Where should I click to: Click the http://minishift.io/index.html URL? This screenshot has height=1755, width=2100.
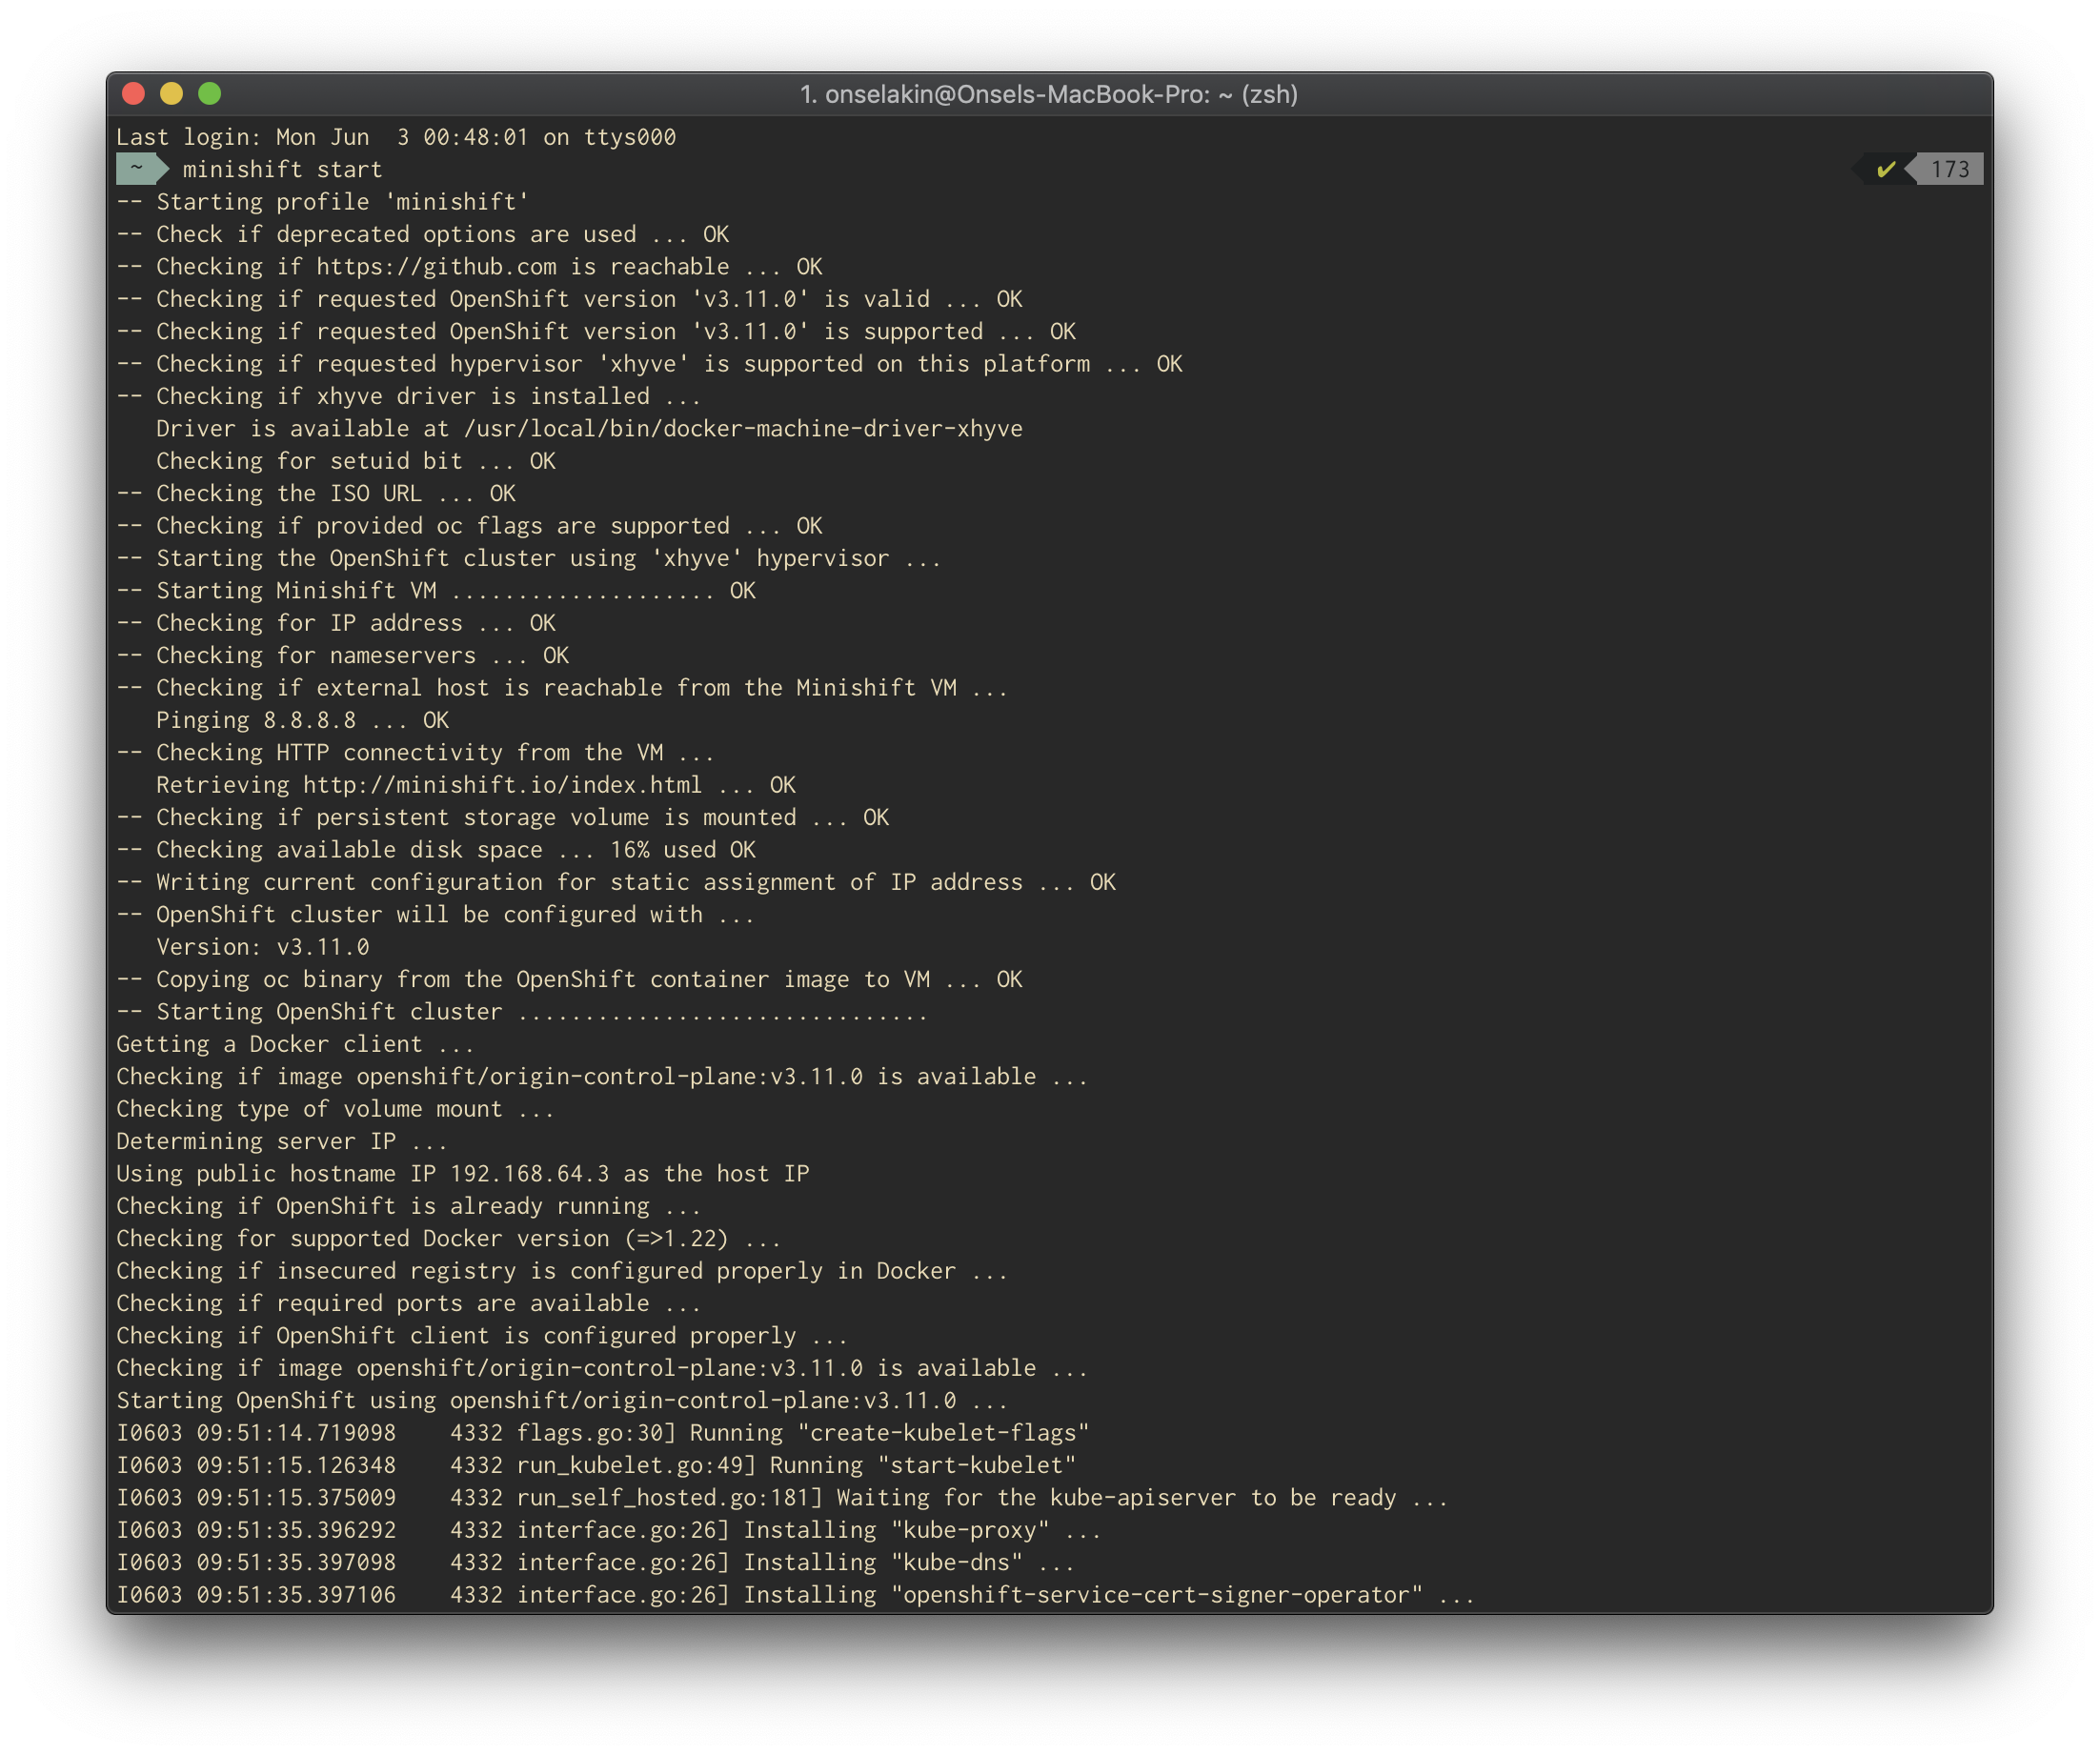(502, 785)
